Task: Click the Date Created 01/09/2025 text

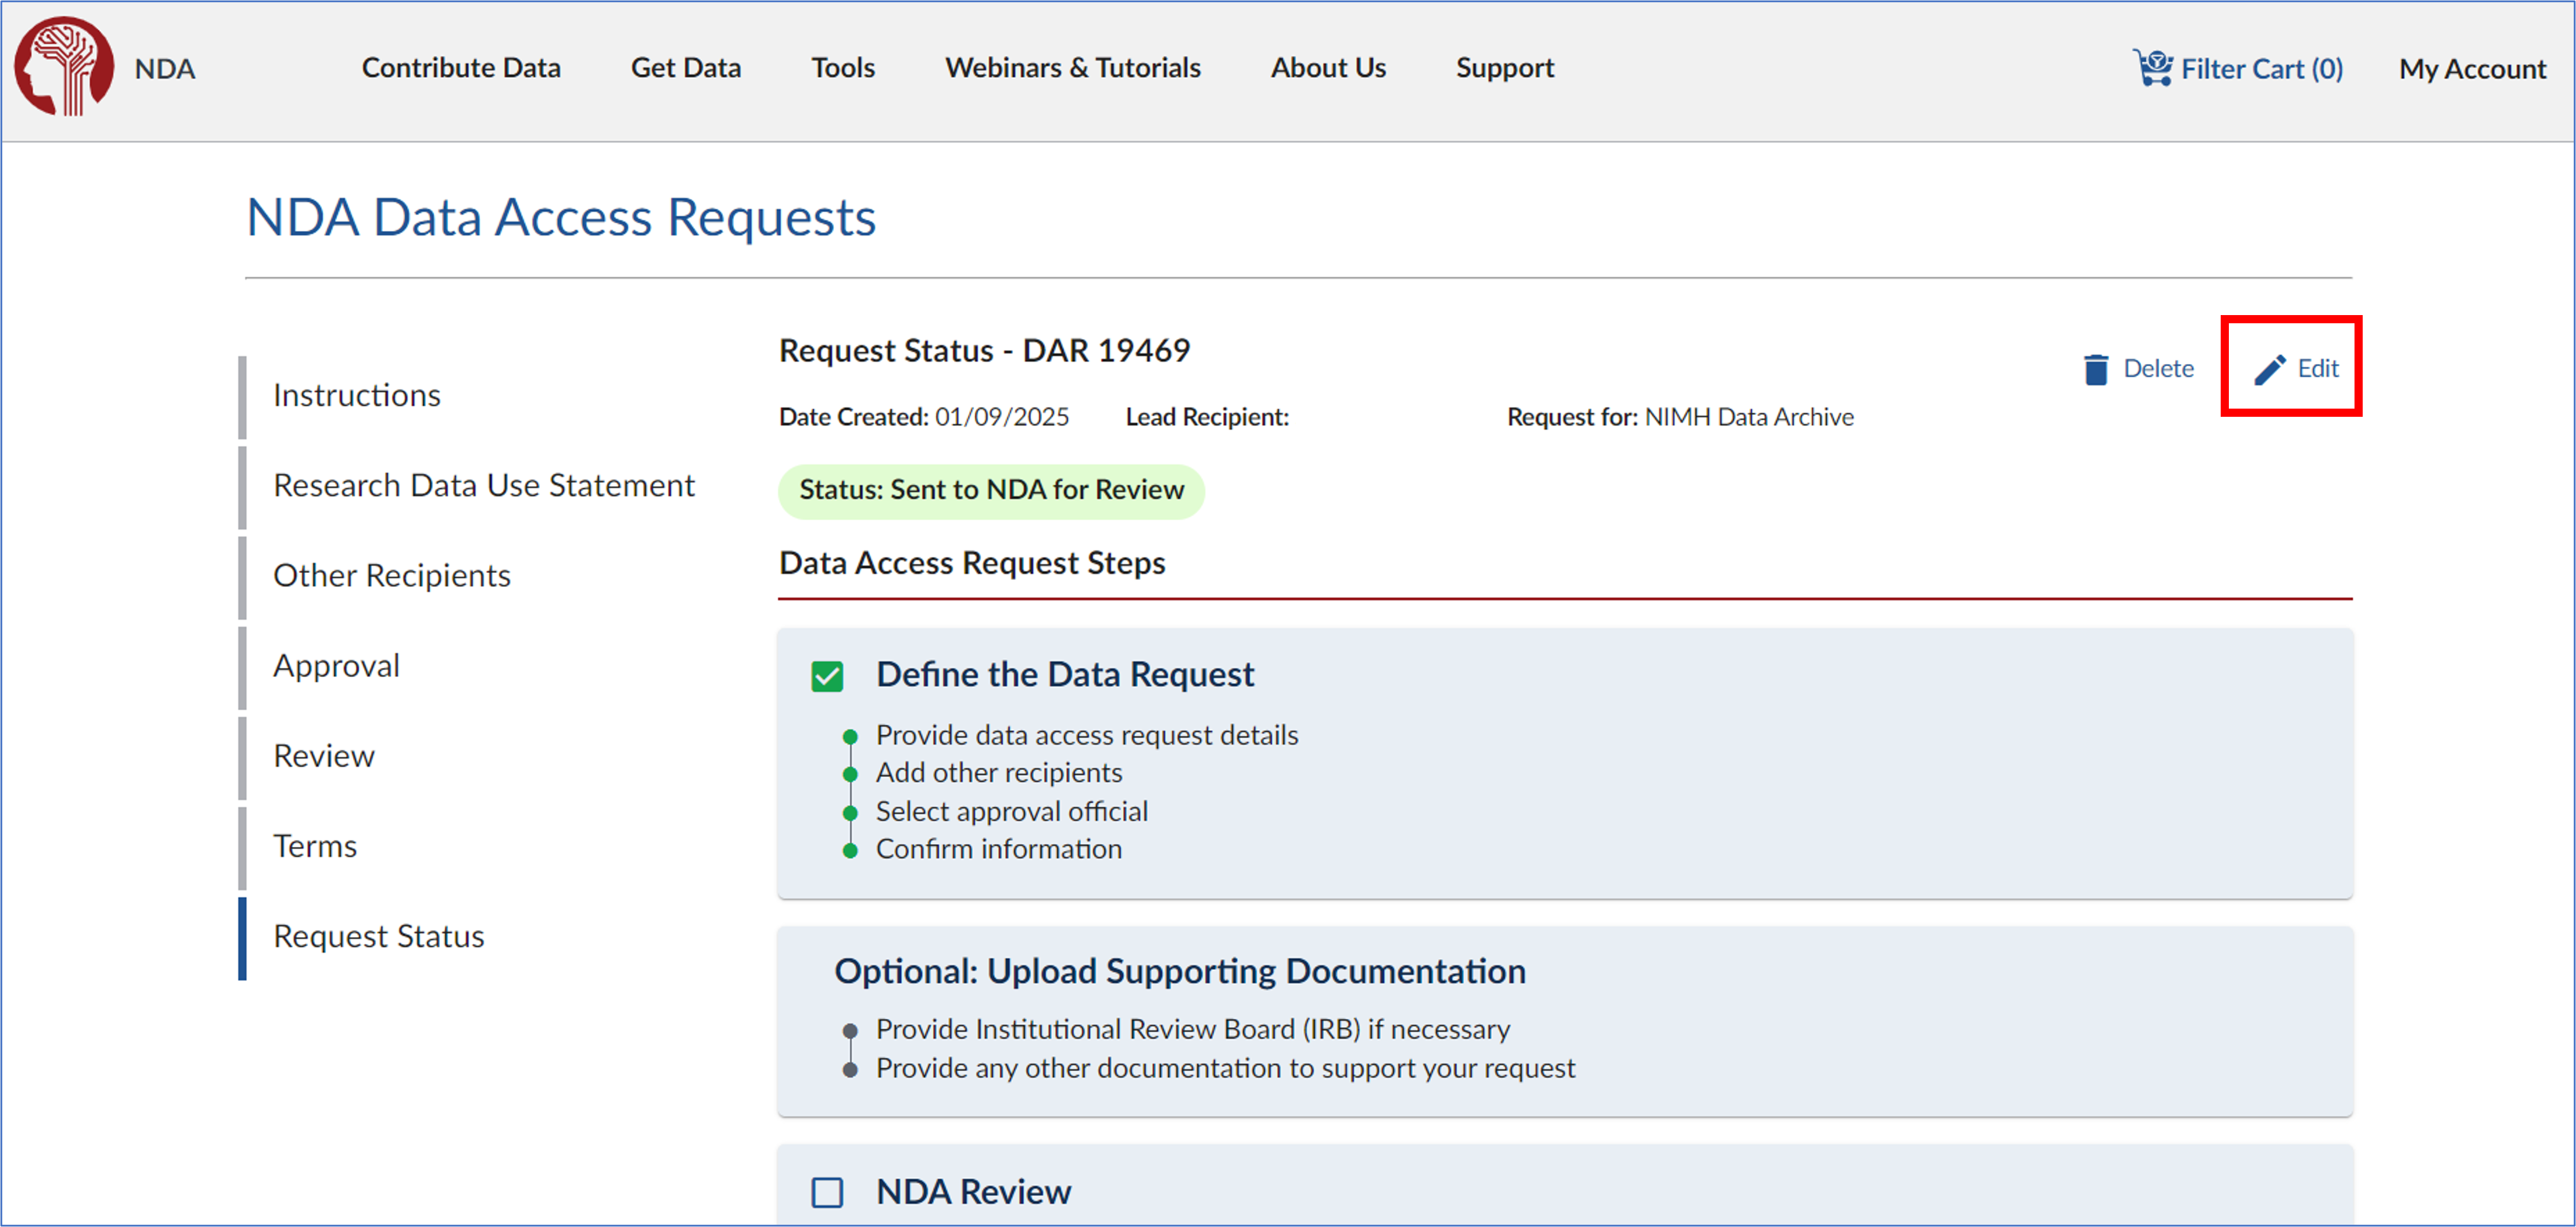Action: pyautogui.click(x=924, y=417)
